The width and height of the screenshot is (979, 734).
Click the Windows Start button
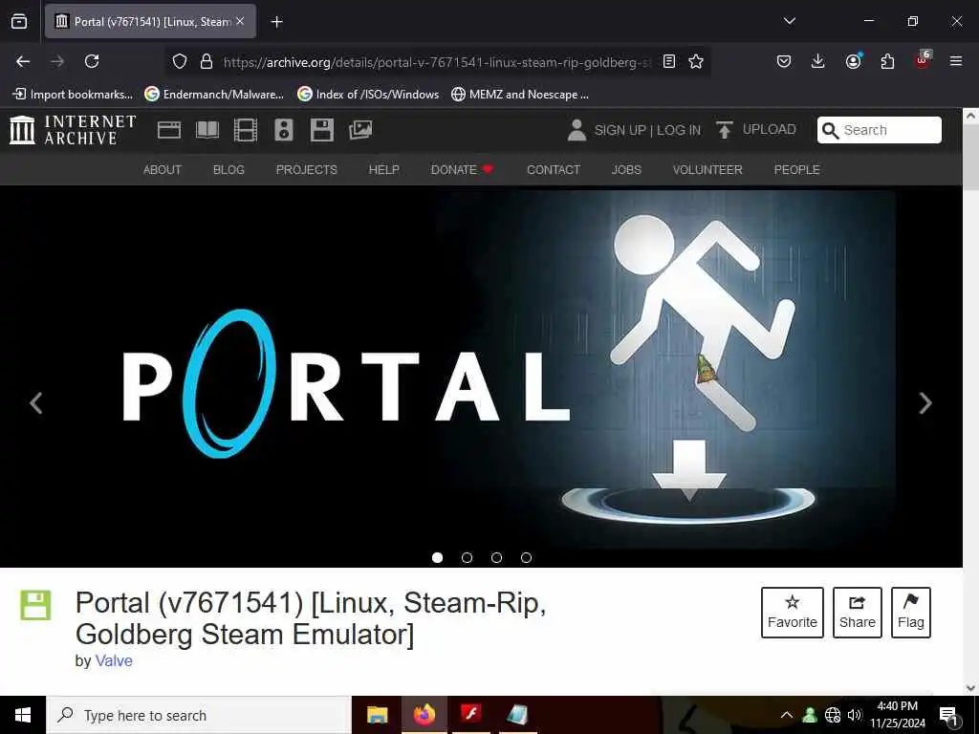click(x=23, y=715)
